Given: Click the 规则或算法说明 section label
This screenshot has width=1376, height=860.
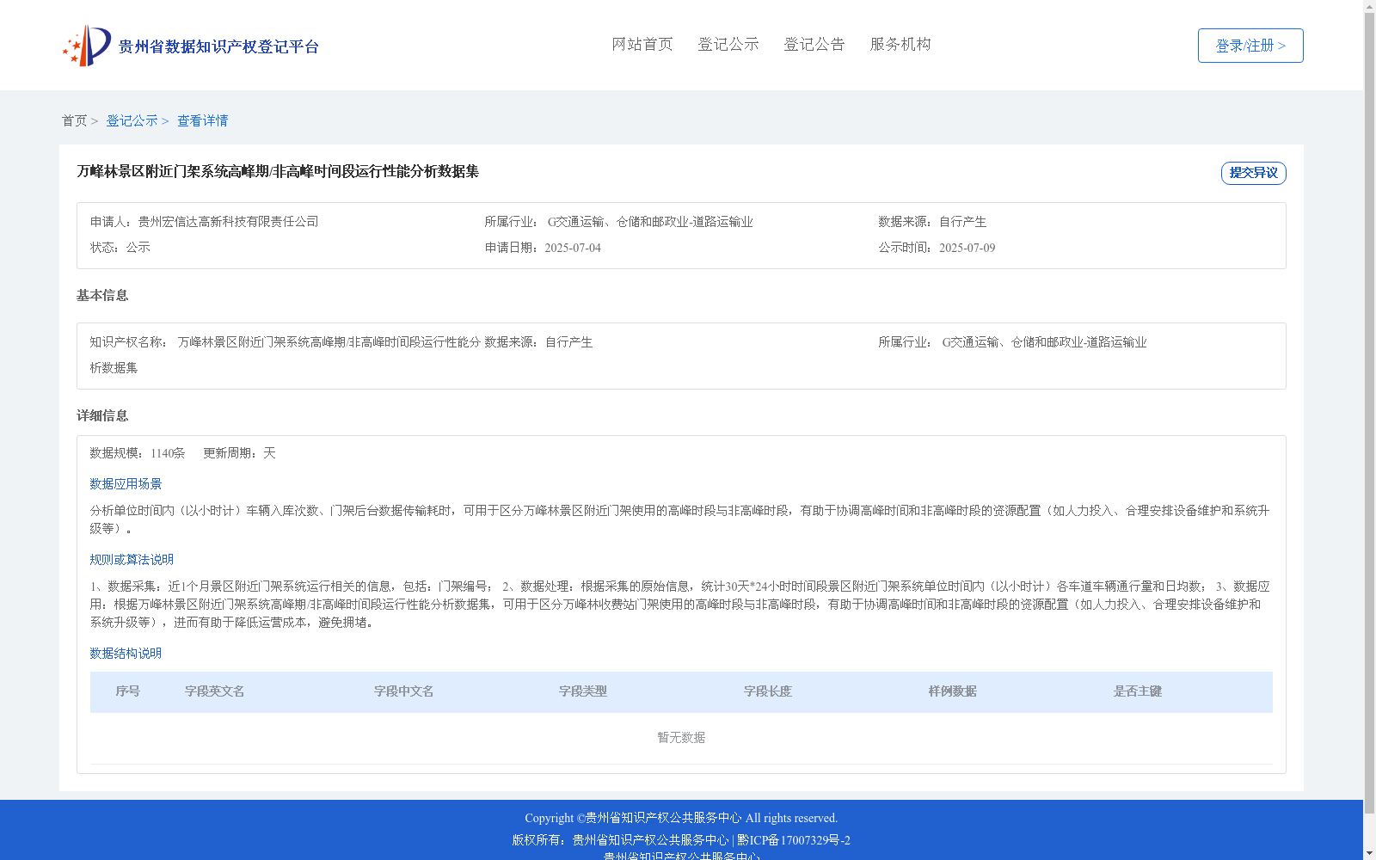Looking at the screenshot, I should click(x=132, y=560).
